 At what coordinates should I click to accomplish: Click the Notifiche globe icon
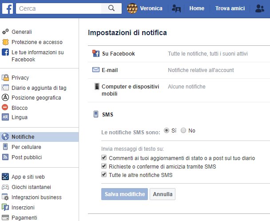point(5,137)
